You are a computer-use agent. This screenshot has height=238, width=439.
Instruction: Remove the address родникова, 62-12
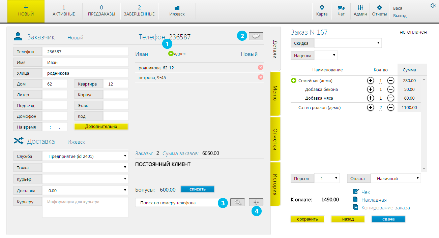click(x=260, y=67)
